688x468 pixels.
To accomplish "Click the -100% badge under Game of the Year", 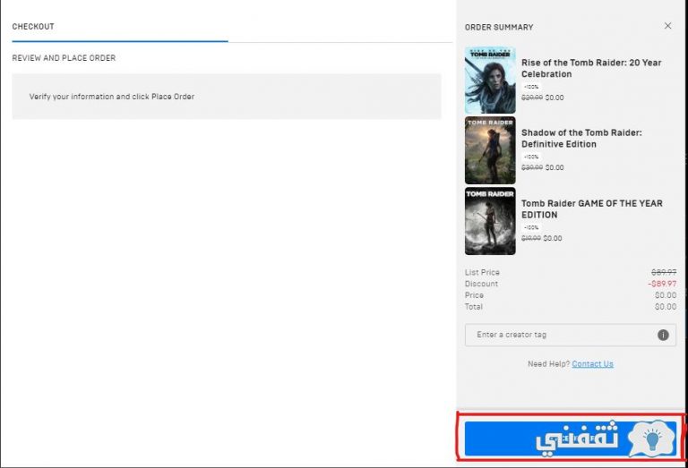I will point(531,227).
